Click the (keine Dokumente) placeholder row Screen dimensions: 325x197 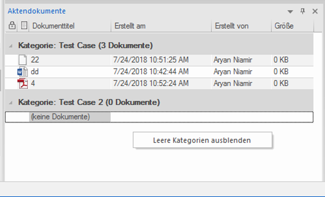60,117
